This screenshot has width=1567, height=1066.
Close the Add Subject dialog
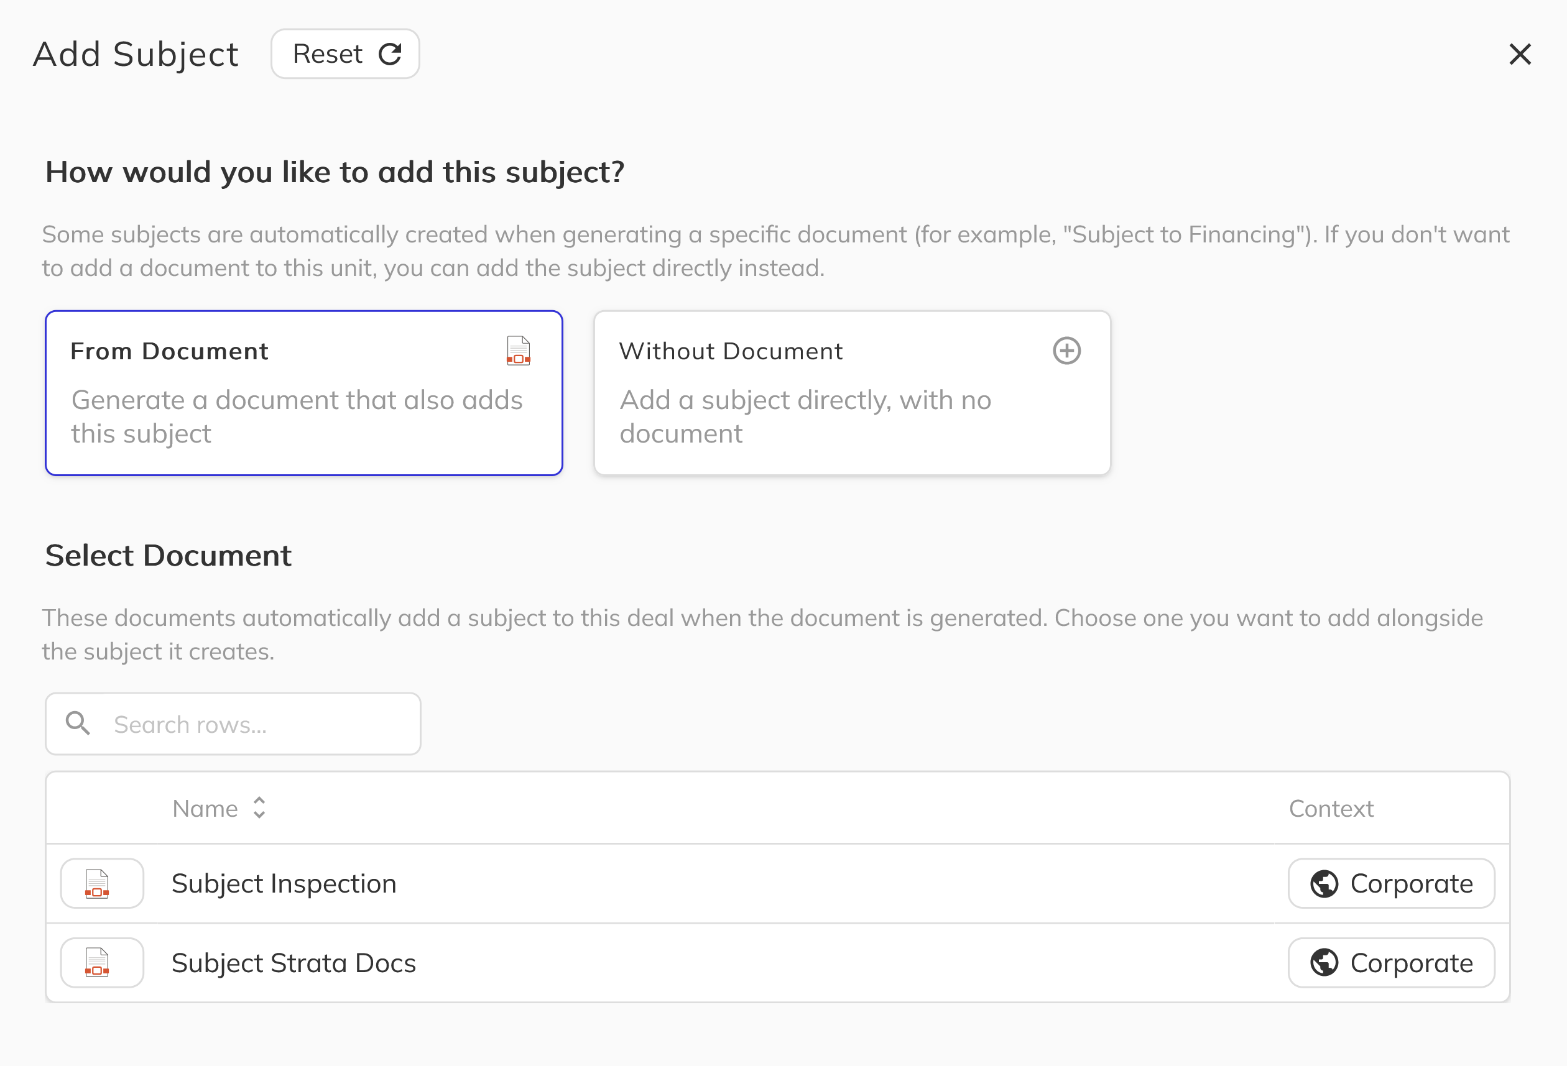tap(1520, 54)
